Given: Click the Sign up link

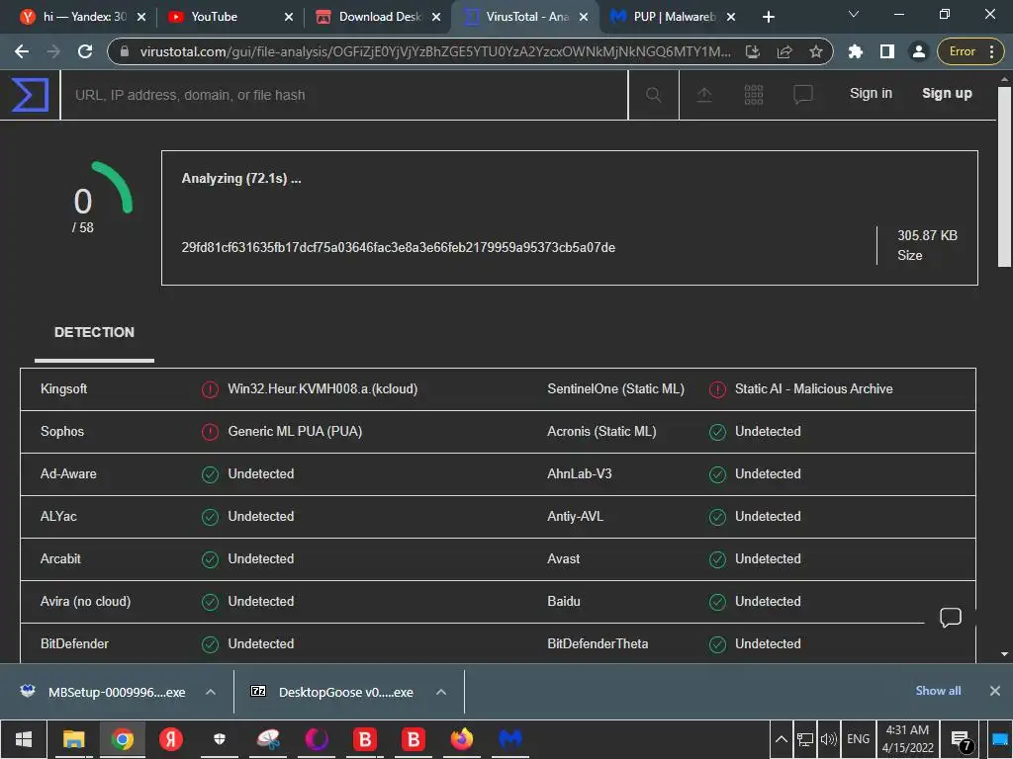Looking at the screenshot, I should (x=947, y=94).
